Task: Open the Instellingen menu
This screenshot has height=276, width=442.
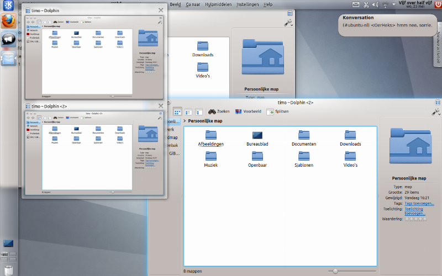Action: (247, 4)
